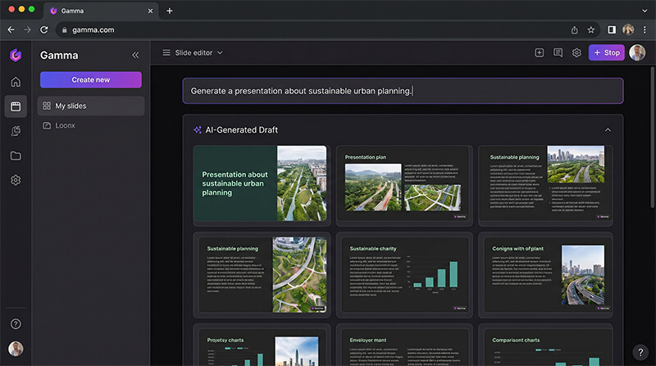Viewport: 656px width, 366px height.
Task: Close the Gamma browser tab
Action: 150,11
